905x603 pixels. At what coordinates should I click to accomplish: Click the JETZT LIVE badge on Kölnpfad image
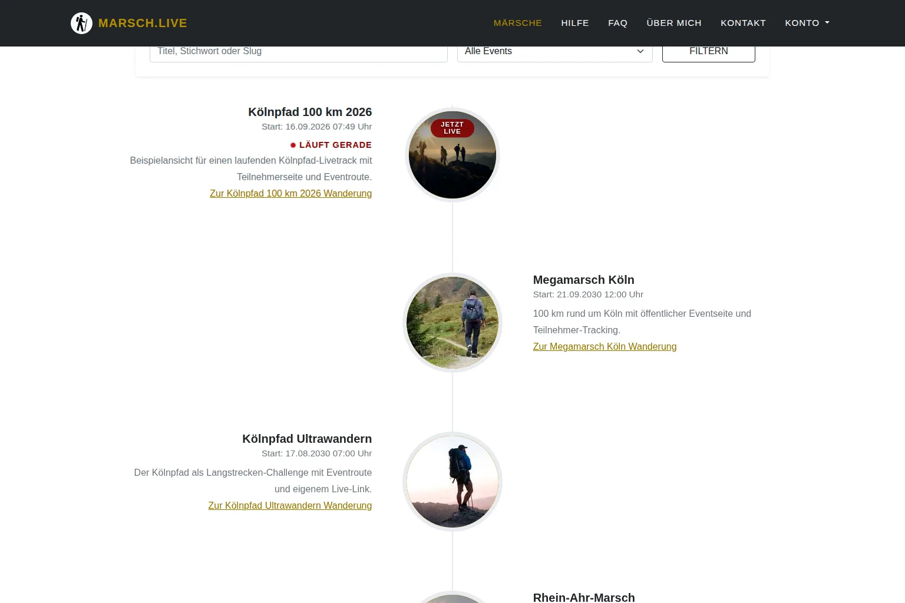(452, 128)
